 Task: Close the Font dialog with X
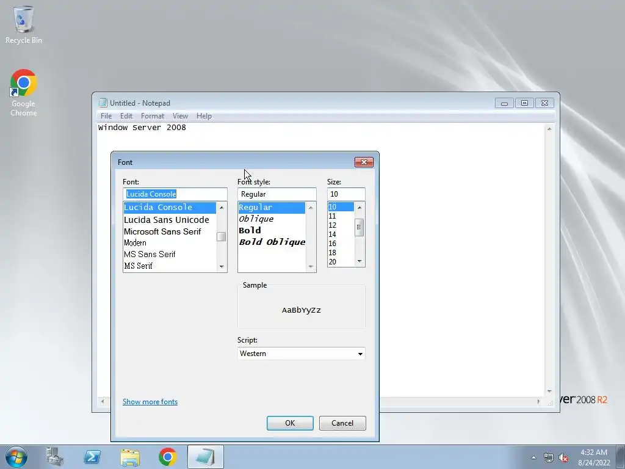click(x=364, y=162)
